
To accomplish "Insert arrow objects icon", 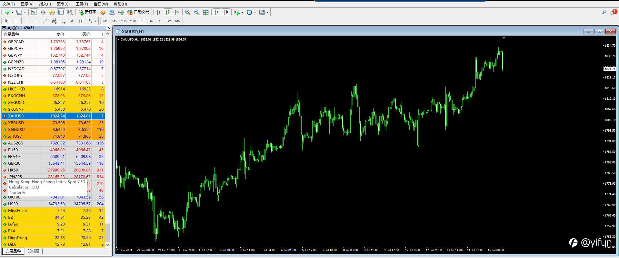I will click(90, 21).
